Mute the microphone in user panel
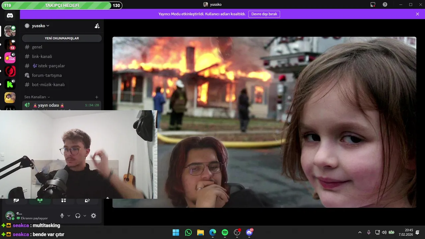Screen dimensions: 425x239 (x=62, y=215)
